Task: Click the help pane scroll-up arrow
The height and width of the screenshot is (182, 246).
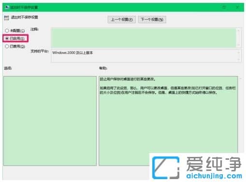Action: pos(241,79)
